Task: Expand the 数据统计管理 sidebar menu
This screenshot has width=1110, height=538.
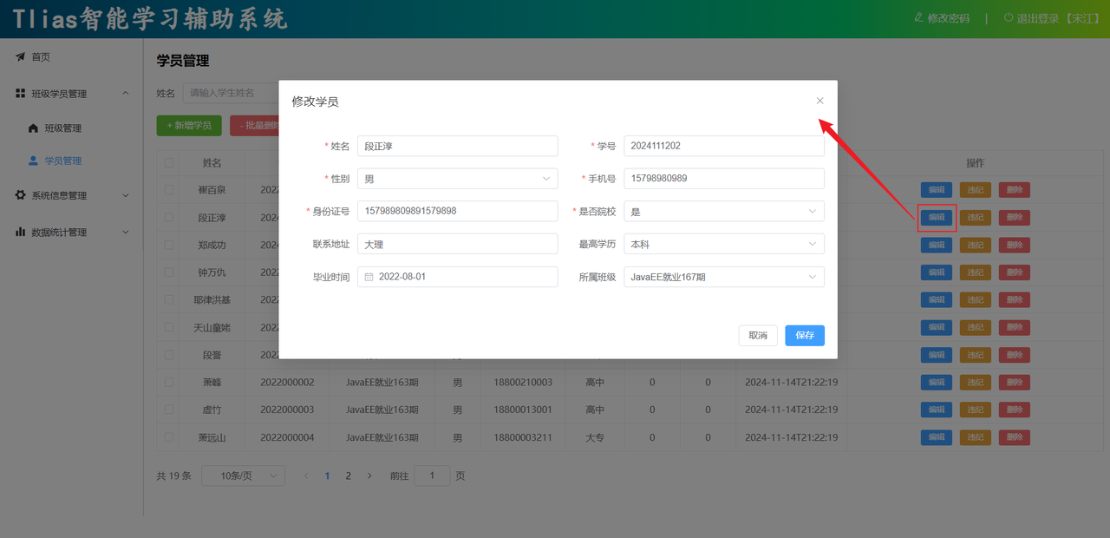Action: 125,233
